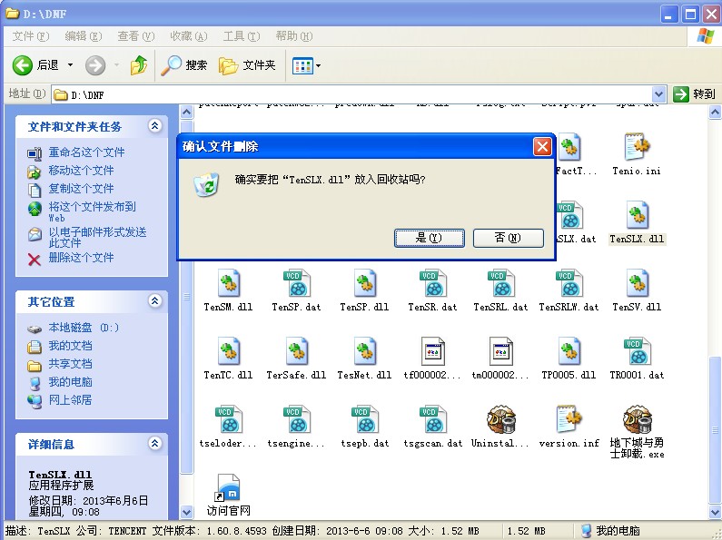Select the Uninstall program icon
The image size is (722, 540).
click(x=500, y=420)
